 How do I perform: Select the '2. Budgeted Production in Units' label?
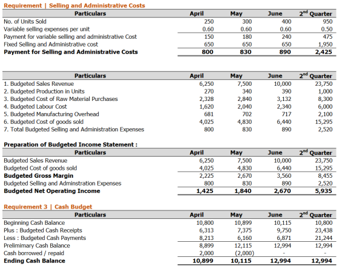pos(44,91)
